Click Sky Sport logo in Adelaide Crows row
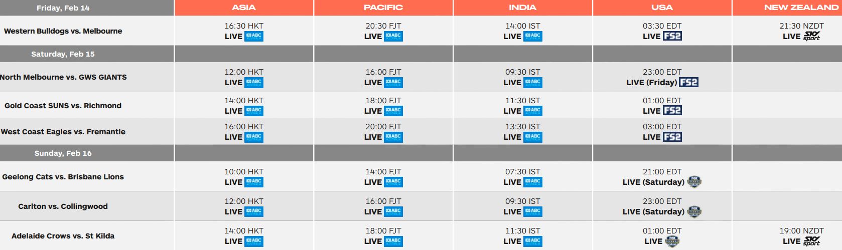The height and width of the screenshot is (250, 842). (811, 241)
